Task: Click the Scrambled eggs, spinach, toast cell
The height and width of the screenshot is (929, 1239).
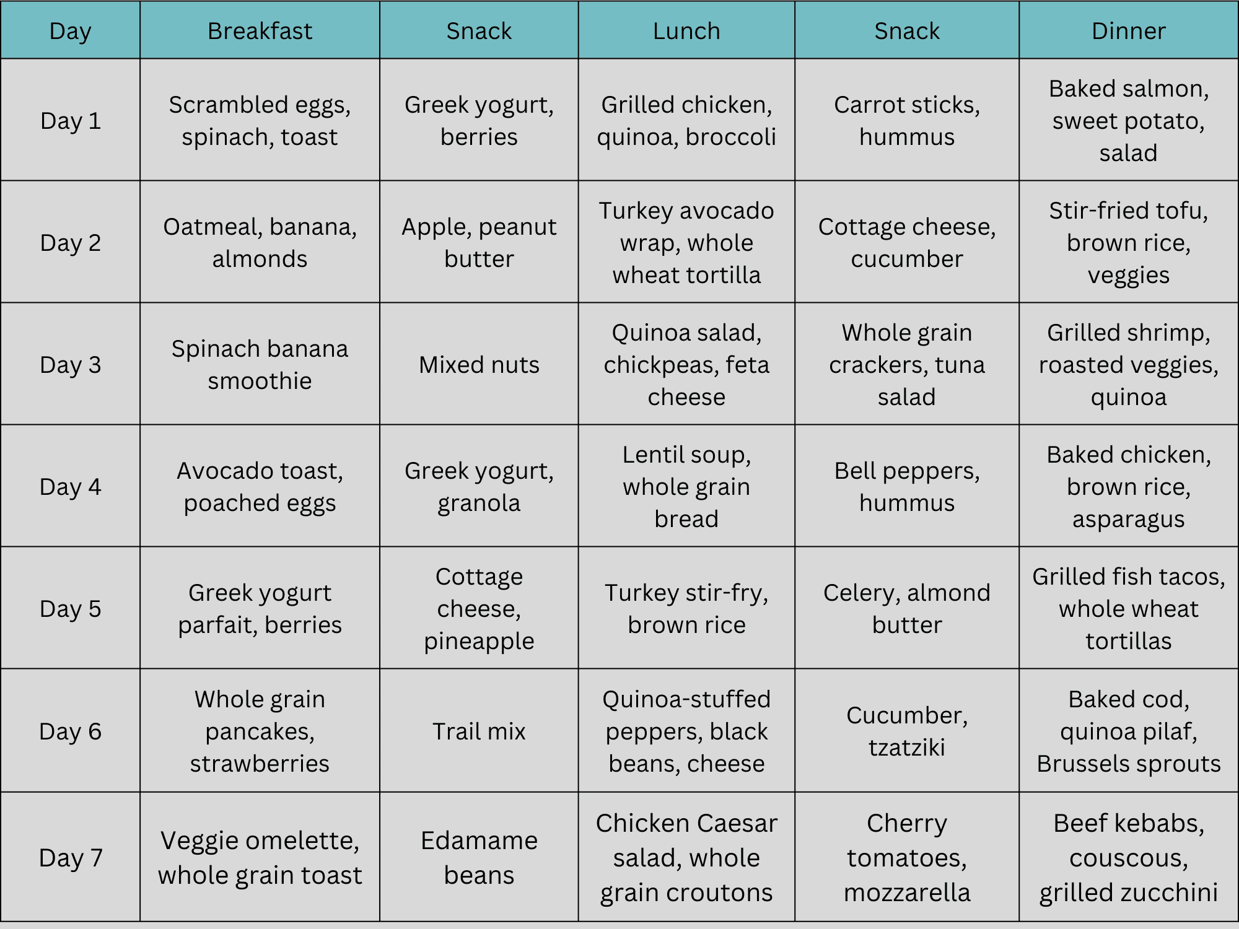Action: (x=260, y=121)
